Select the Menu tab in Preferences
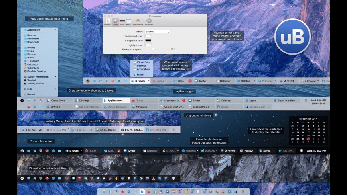 (x=128, y=22)
